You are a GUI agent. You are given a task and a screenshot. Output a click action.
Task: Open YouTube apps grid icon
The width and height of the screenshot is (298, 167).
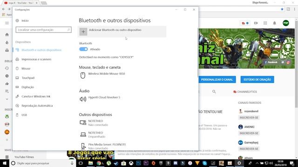(265, 23)
